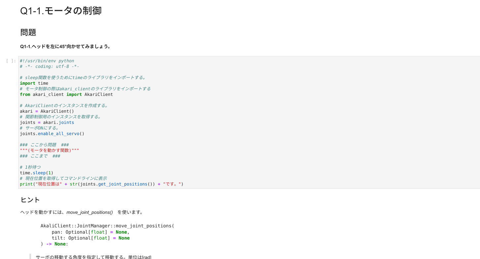Screen dimensions: 480x259
Task: Click the '### ここから問題 ###' comment
Action: (x=44, y=145)
